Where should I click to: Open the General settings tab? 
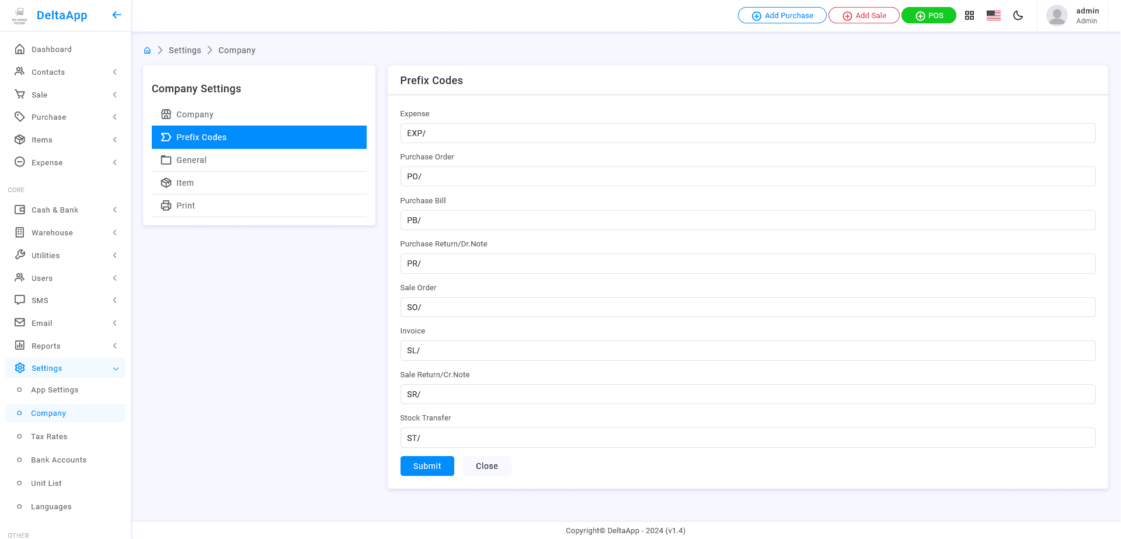click(x=259, y=160)
